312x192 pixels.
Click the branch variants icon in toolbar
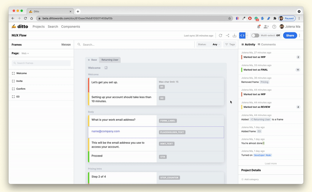tap(227, 35)
